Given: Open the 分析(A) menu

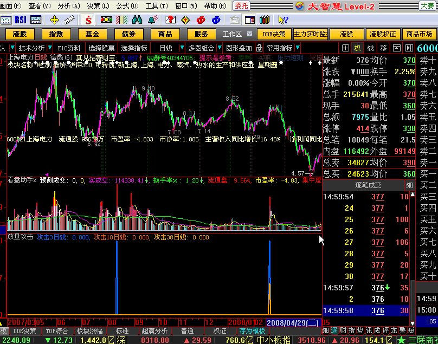Looking at the screenshot, I should [x=69, y=6].
